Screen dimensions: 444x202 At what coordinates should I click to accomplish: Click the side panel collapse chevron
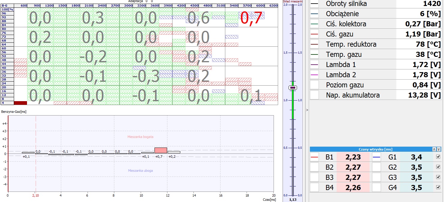(307, 110)
